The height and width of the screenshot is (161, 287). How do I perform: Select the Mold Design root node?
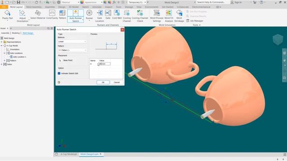click(x=7, y=38)
